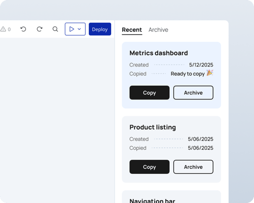Stay on the Recent tab
The height and width of the screenshot is (203, 254).
pyautogui.click(x=132, y=30)
